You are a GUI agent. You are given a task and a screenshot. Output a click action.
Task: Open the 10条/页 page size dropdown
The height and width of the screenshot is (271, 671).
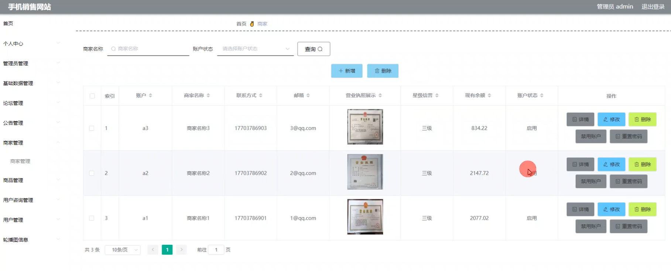coord(123,250)
